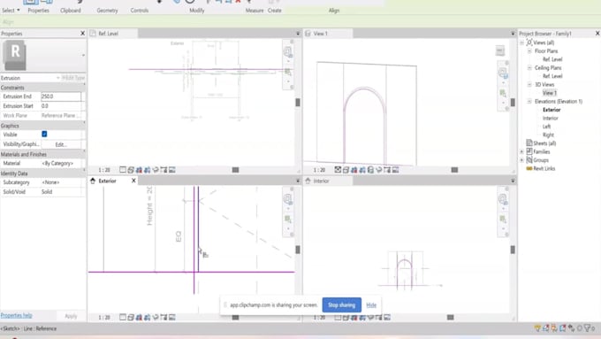This screenshot has height=339, width=601.
Task: Expand the Families node
Action: point(521,151)
